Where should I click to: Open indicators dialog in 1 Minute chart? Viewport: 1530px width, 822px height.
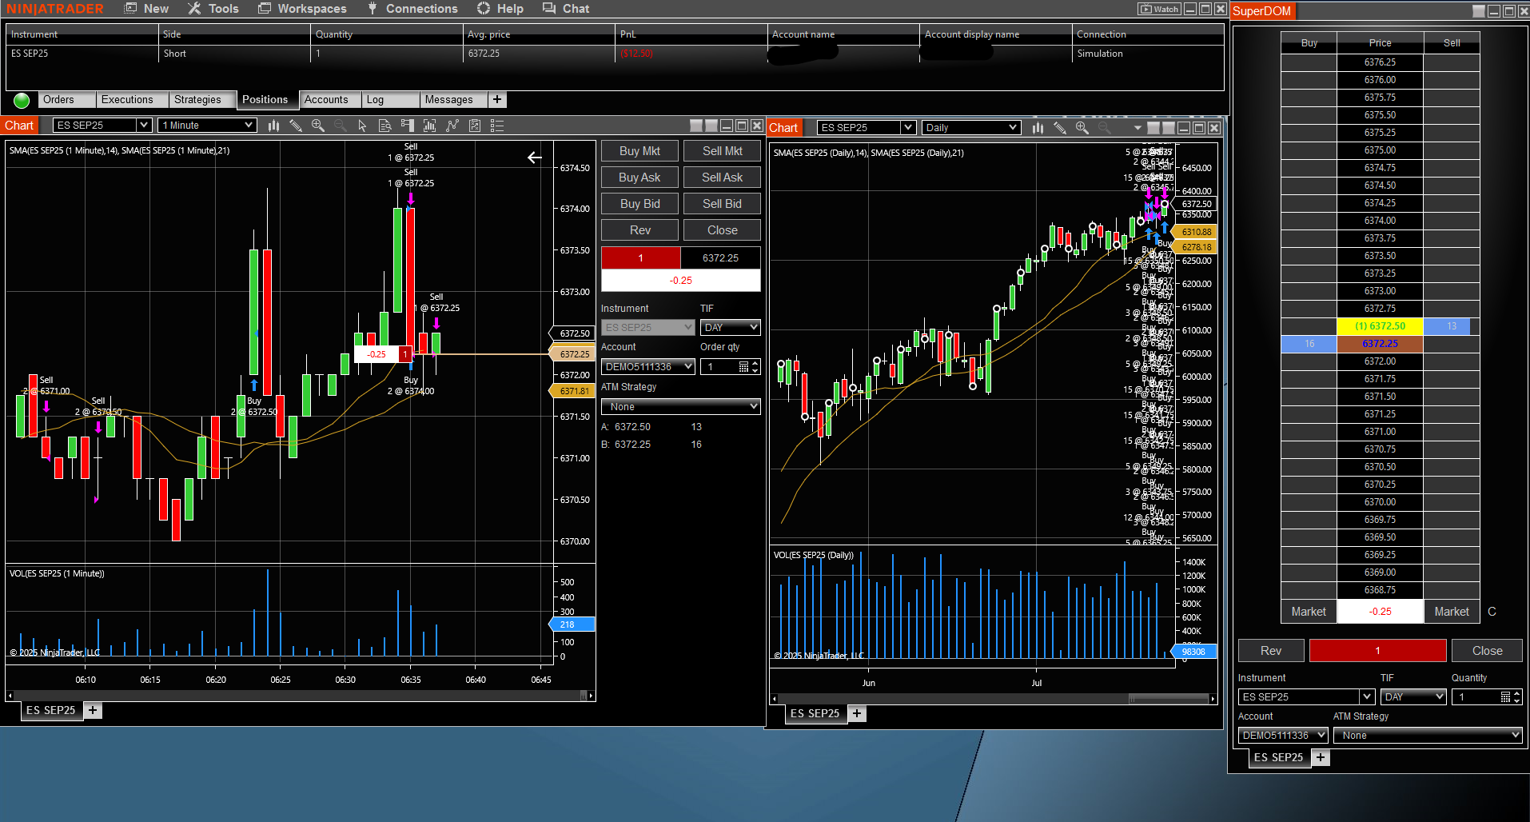[x=429, y=126]
